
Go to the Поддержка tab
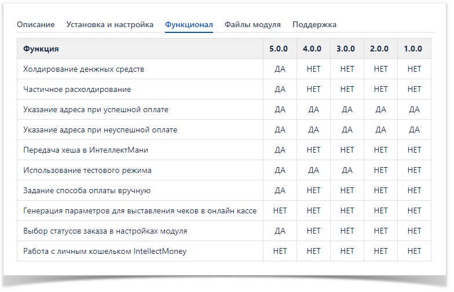pyautogui.click(x=314, y=25)
